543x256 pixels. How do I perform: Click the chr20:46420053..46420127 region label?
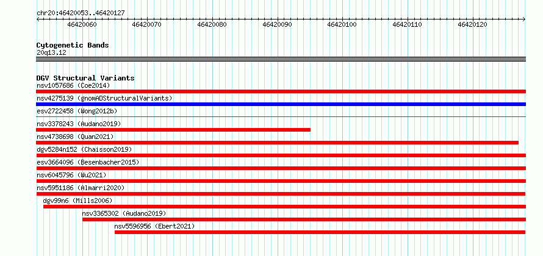(81, 13)
